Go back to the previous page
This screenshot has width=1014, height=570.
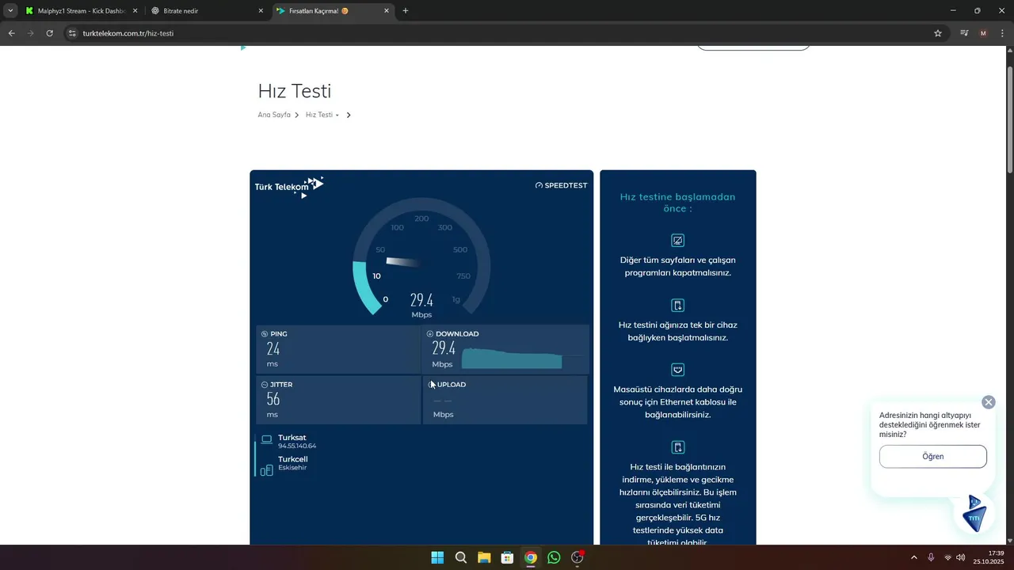pyautogui.click(x=11, y=33)
